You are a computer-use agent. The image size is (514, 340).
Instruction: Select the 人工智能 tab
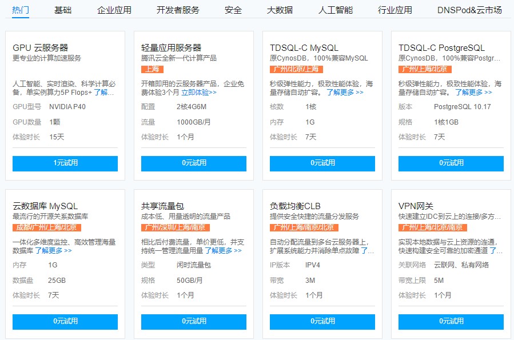point(336,10)
